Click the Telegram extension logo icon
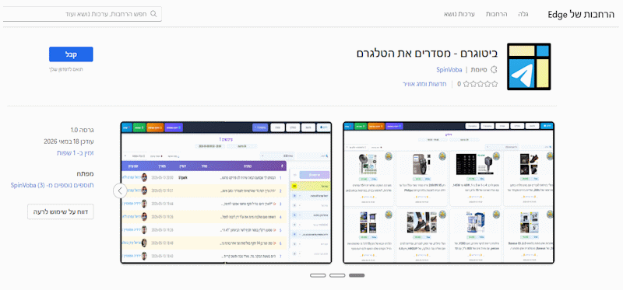Viewport: 623px width, 290px height. tap(529, 67)
